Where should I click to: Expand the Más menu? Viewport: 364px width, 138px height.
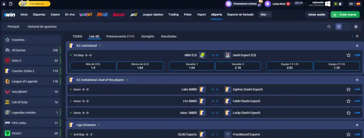pyautogui.click(x=265, y=15)
